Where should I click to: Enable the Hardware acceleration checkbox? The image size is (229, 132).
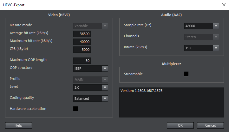pyautogui.click(x=75, y=109)
